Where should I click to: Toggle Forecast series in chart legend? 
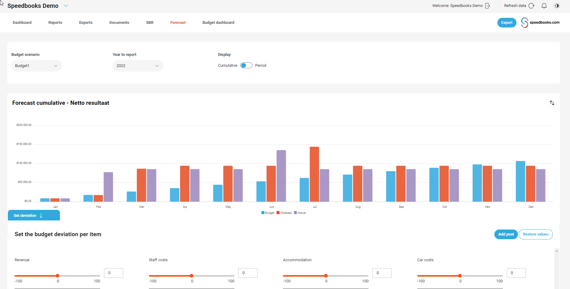point(284,213)
